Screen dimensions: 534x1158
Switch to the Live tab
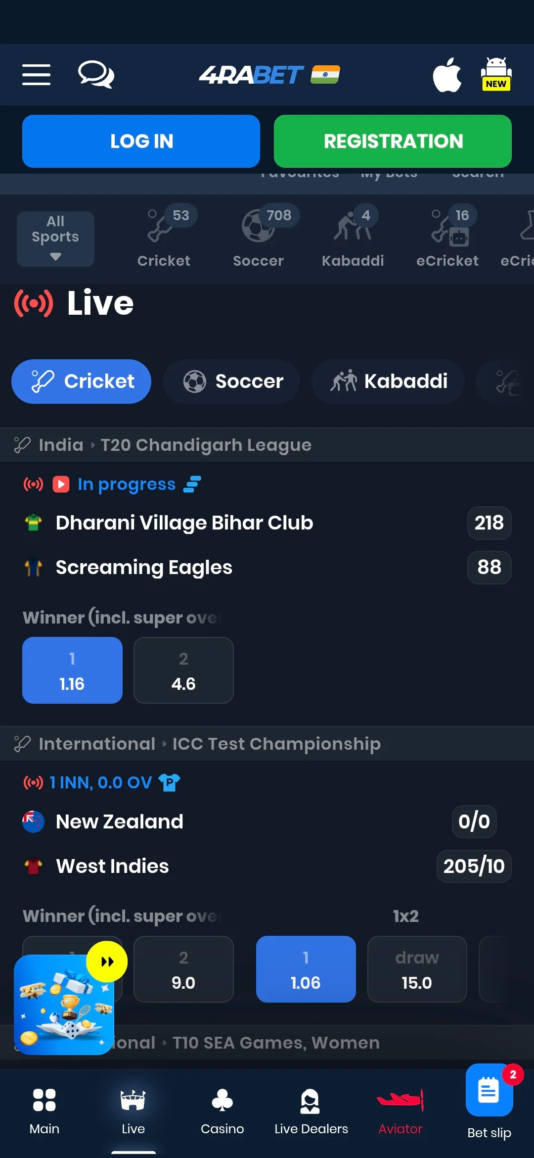[x=133, y=1109]
